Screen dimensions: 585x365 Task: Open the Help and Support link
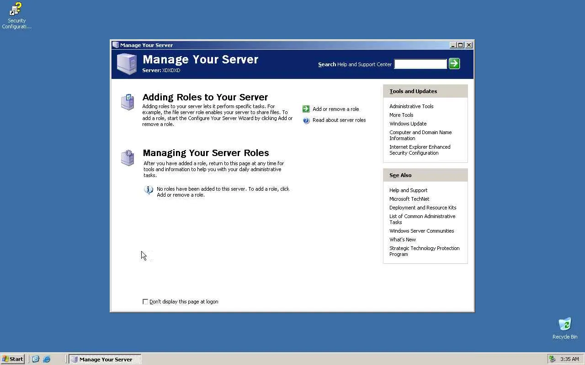coord(408,190)
